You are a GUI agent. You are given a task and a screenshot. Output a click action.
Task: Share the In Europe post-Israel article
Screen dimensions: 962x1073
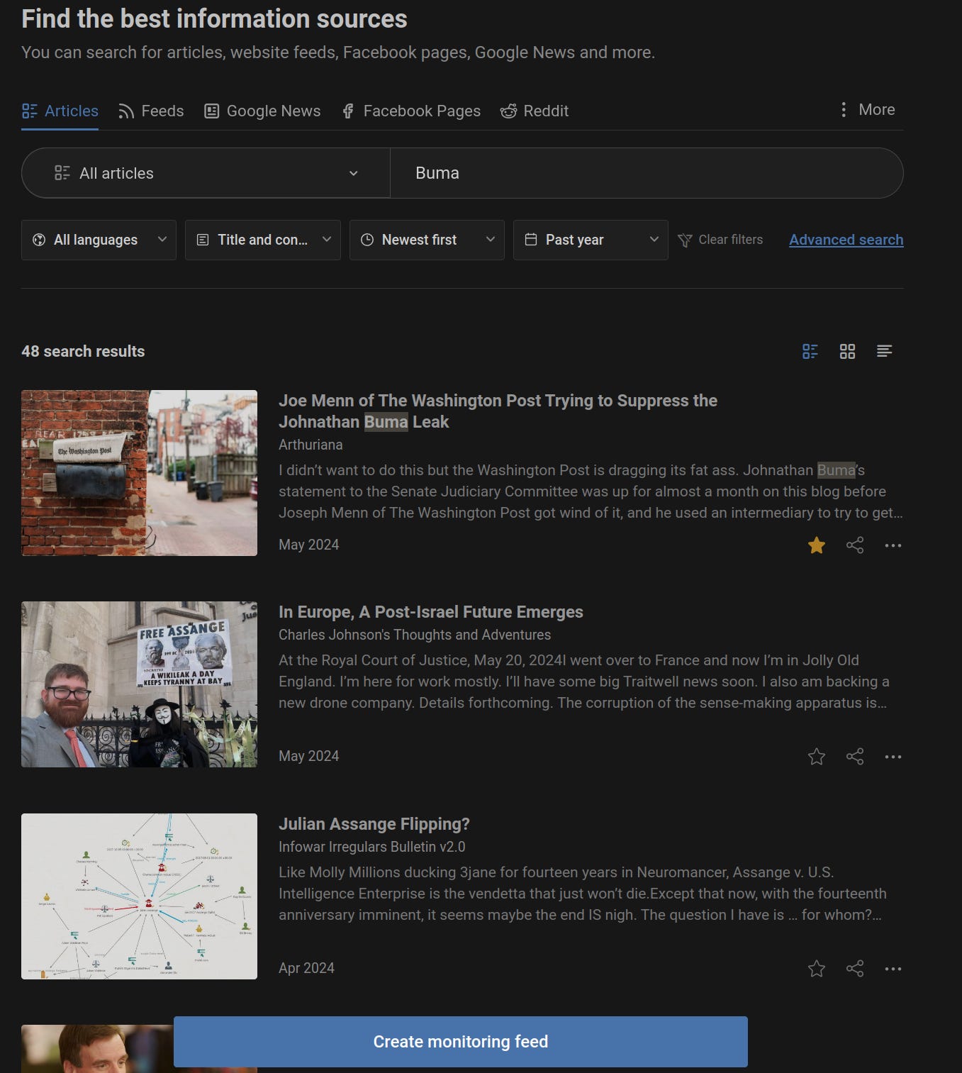(x=855, y=757)
